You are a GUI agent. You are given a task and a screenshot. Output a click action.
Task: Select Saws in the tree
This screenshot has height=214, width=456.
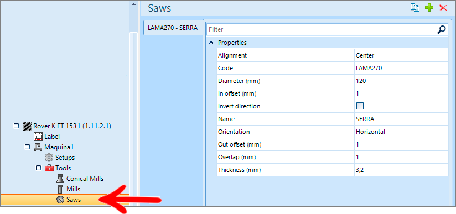[74, 200]
